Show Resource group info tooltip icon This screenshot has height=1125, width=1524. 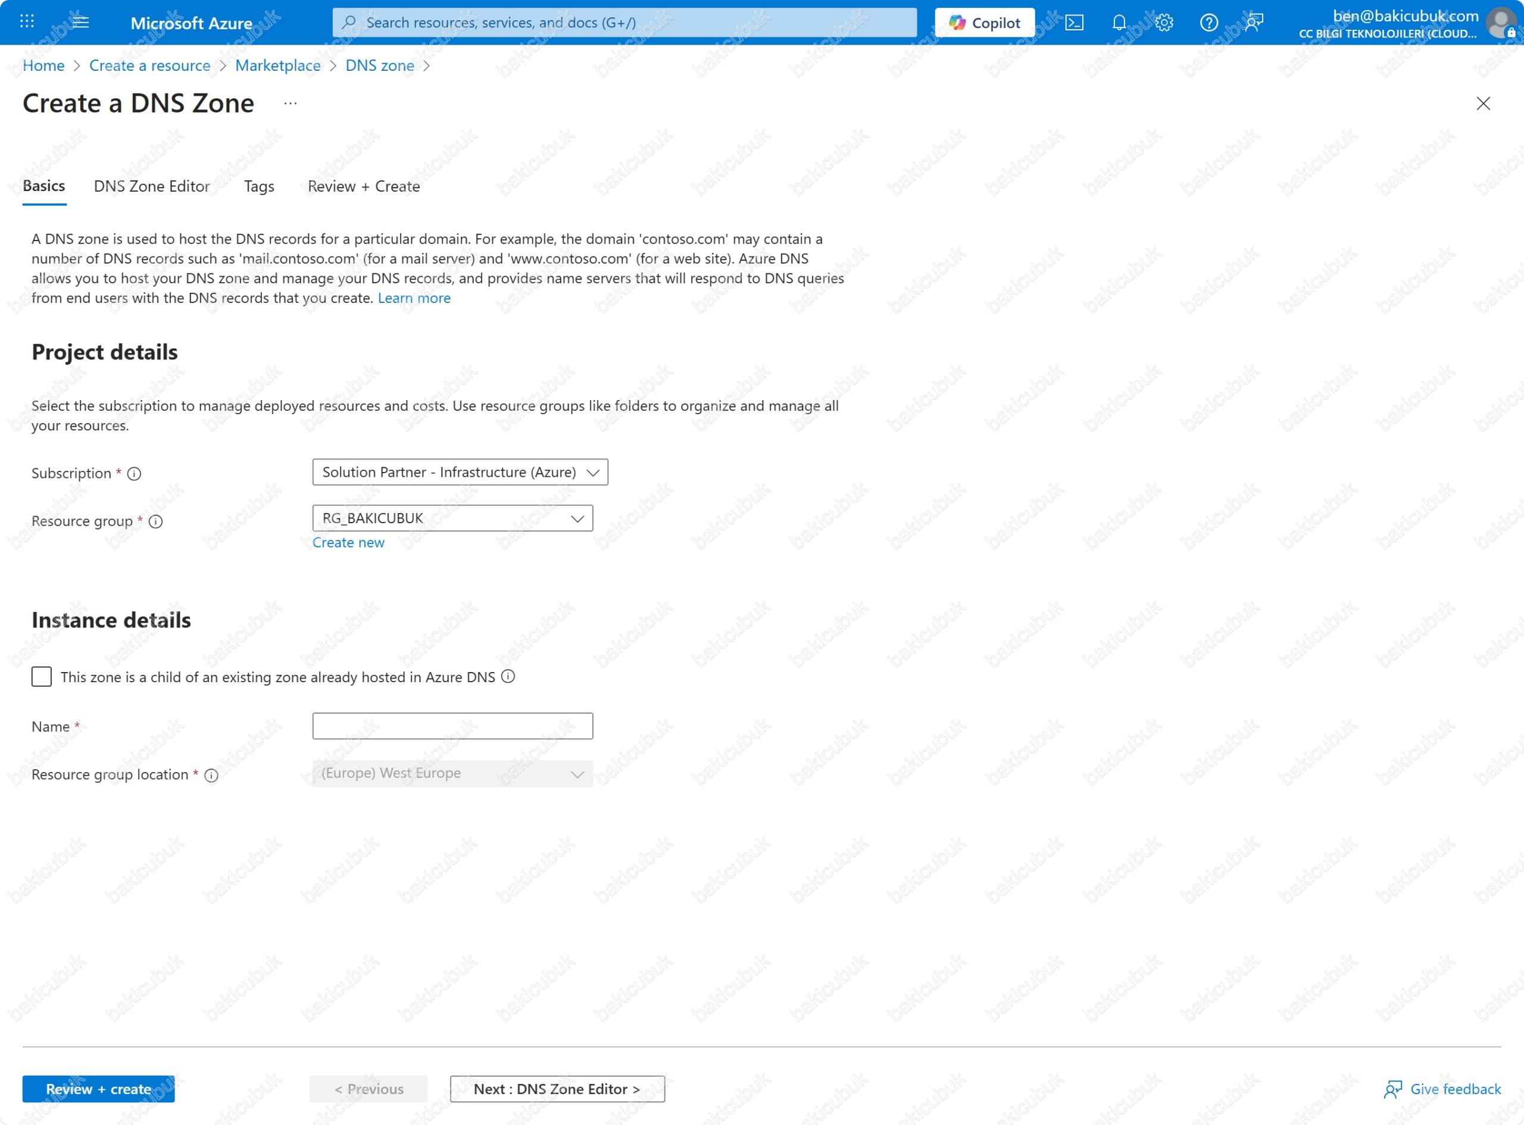pyautogui.click(x=156, y=521)
